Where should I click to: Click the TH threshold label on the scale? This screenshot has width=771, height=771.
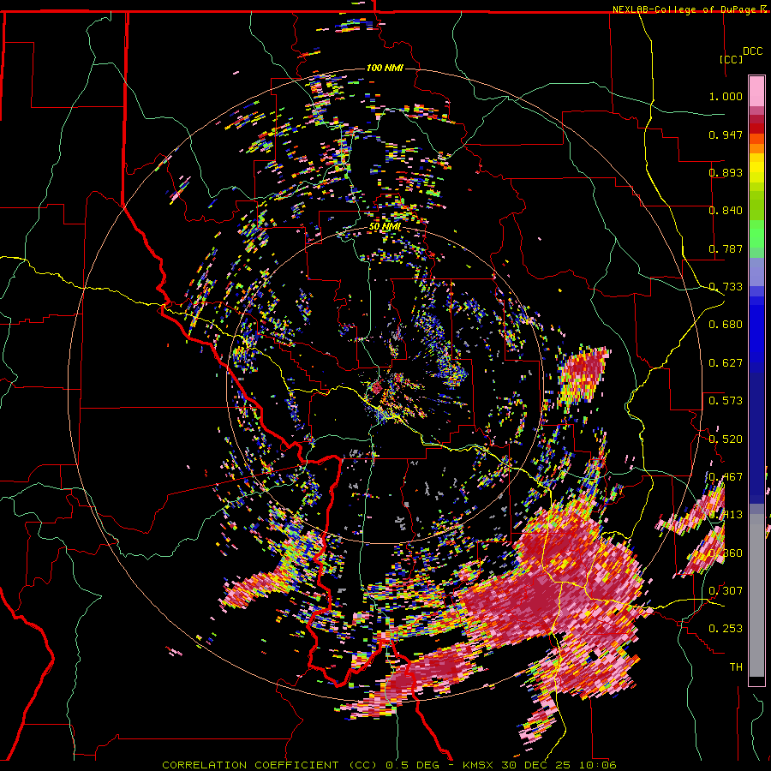point(736,667)
